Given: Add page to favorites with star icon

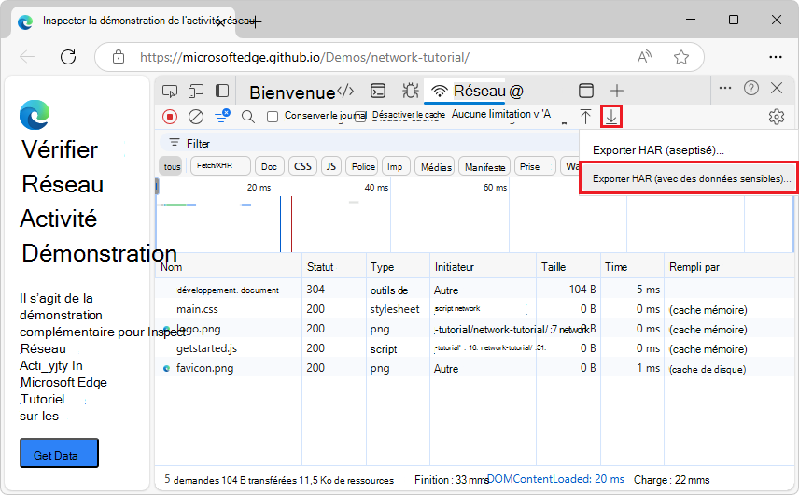Looking at the screenshot, I should tap(681, 57).
